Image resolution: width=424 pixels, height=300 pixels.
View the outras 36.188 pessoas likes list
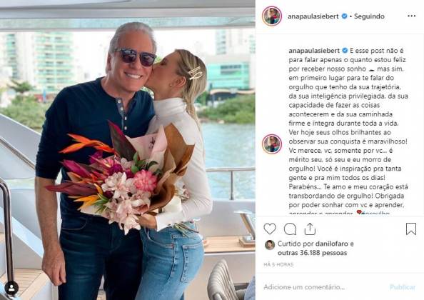tap(313, 253)
